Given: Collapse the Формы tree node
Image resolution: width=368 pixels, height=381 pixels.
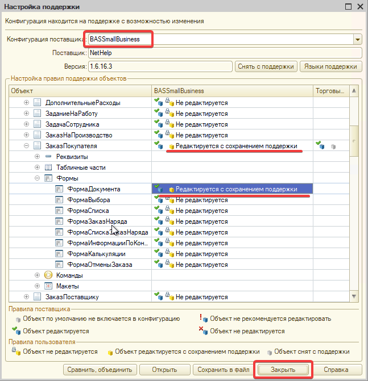Looking at the screenshot, I should click(37, 178).
